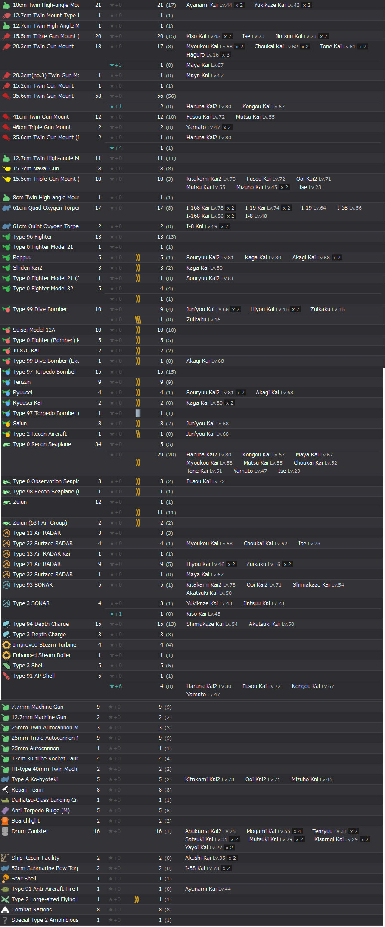Click Shimakaze Kai Lv.54 in Type 94 Depth Charge row
This screenshot has height=927, width=385.
pyautogui.click(x=212, y=624)
